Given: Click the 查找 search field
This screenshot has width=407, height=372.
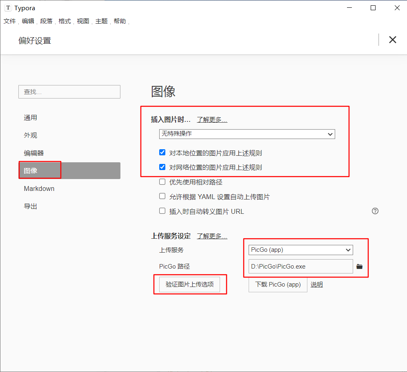Looking at the screenshot, I should pyautogui.click(x=69, y=92).
